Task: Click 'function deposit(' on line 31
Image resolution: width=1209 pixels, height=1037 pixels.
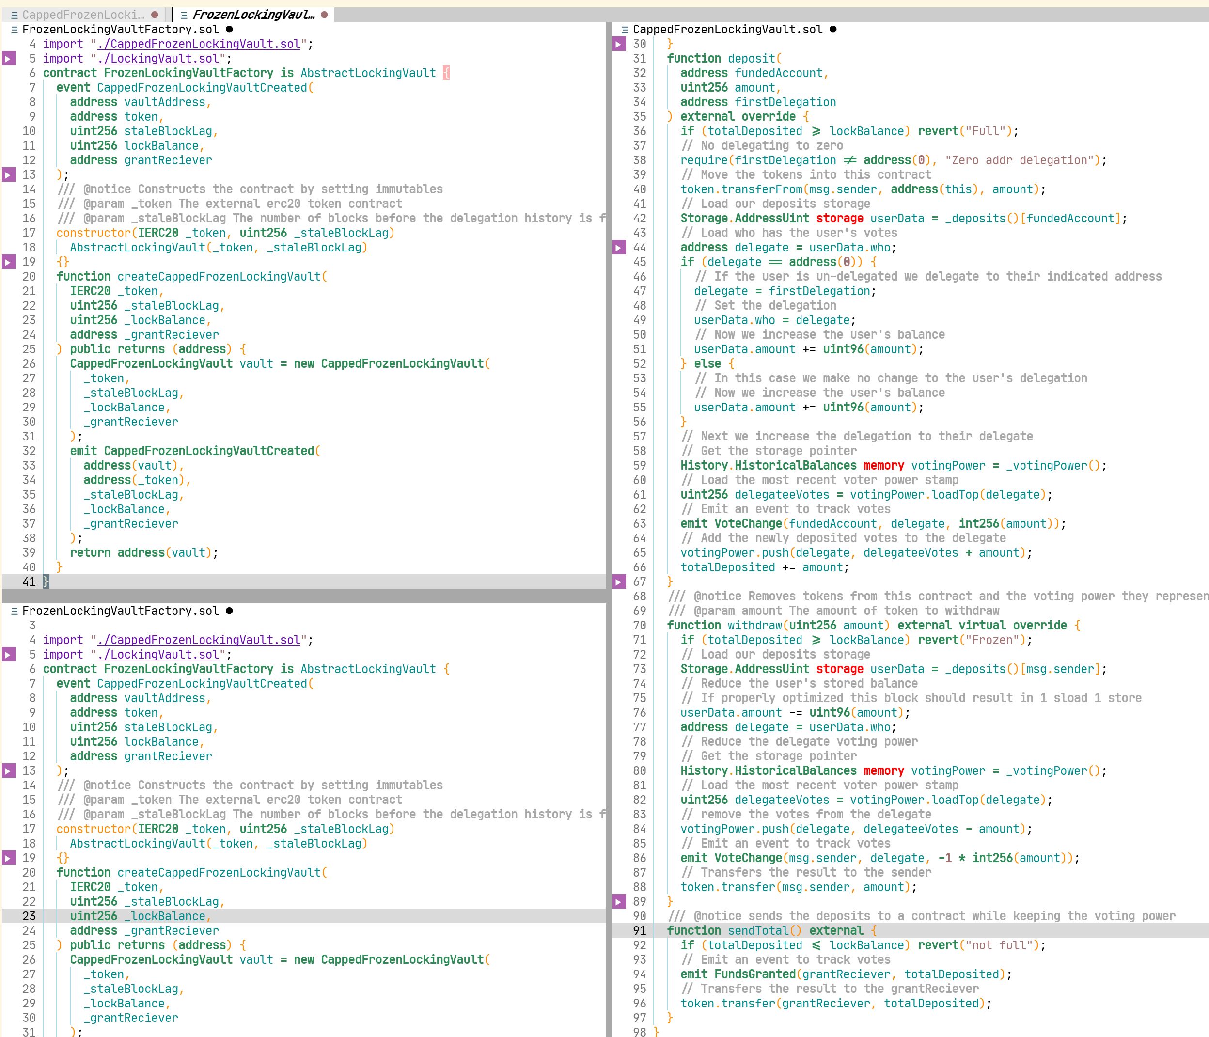Action: tap(724, 58)
